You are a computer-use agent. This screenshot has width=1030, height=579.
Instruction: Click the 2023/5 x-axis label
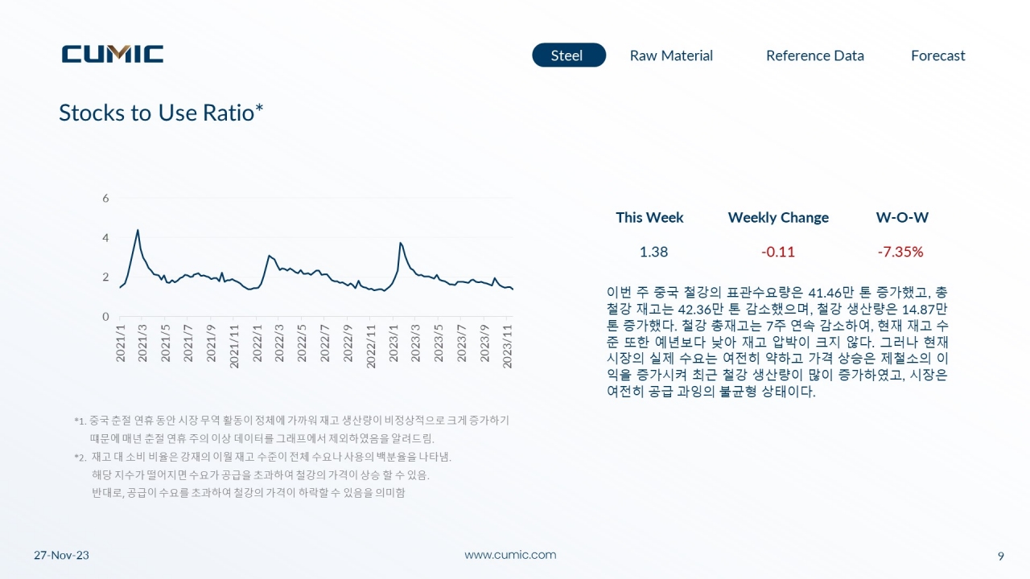tap(439, 343)
